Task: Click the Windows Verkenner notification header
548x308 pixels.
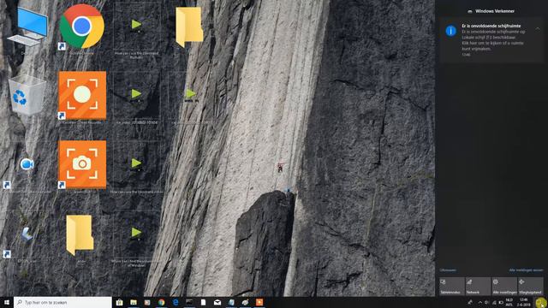Action: 491,11
